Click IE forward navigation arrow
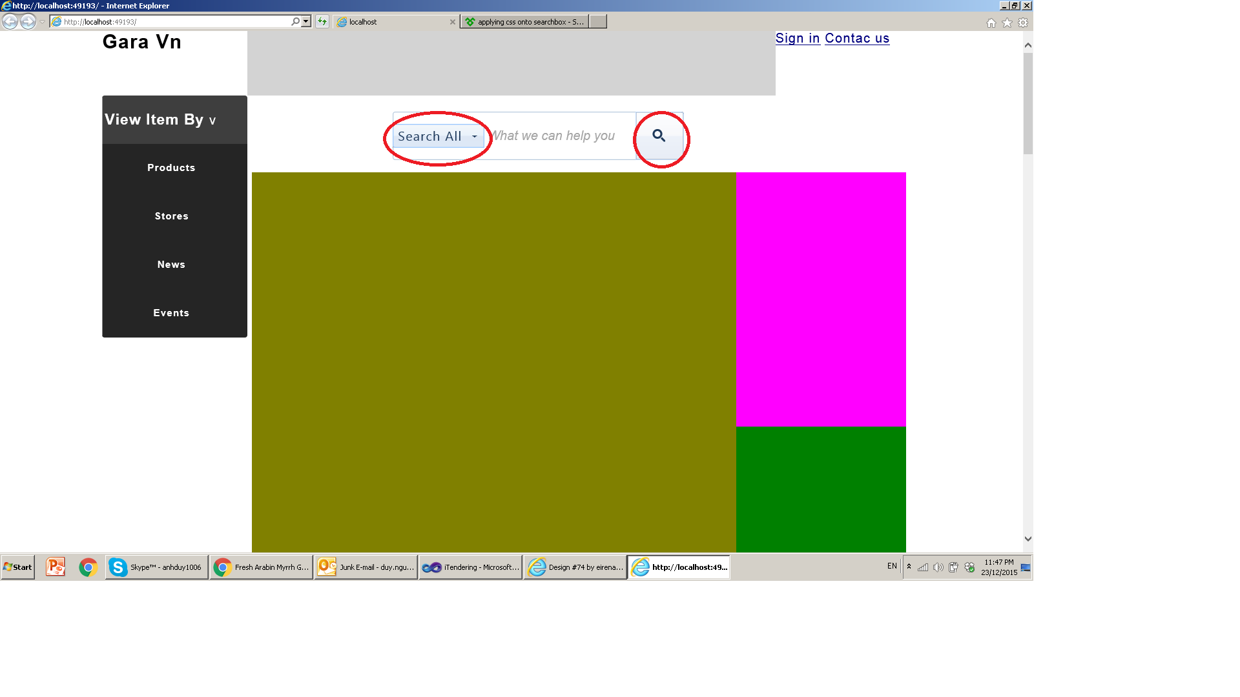The image size is (1240, 697). pos(28,22)
